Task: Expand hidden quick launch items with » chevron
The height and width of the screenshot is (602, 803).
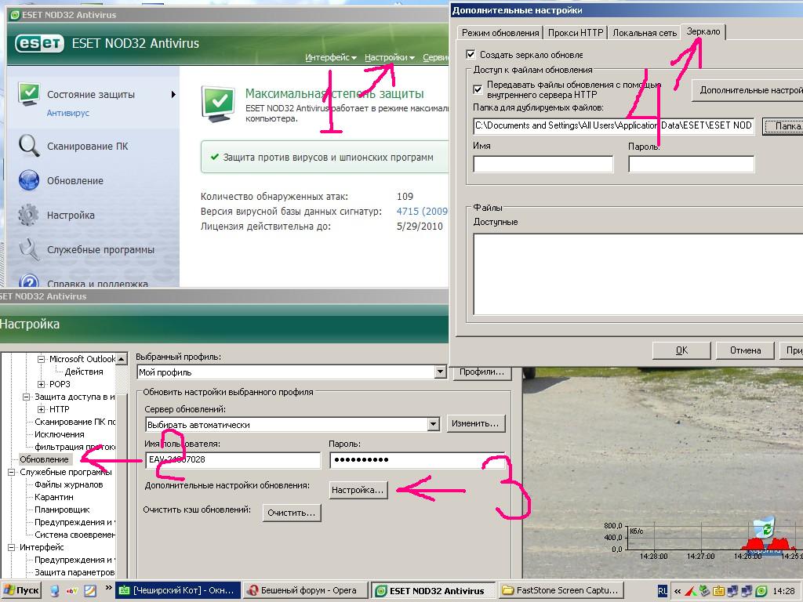Action: point(108,588)
